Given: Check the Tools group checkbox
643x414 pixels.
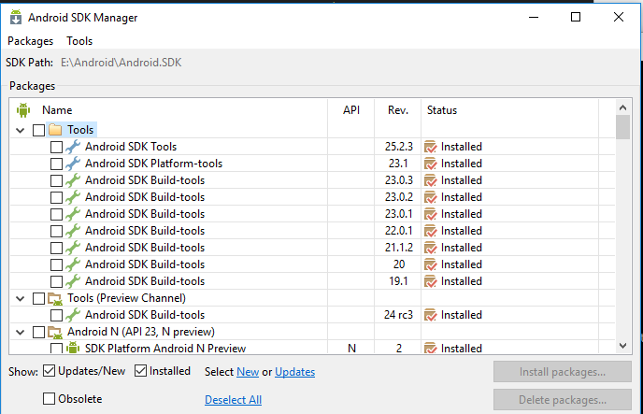Looking at the screenshot, I should click(38, 130).
